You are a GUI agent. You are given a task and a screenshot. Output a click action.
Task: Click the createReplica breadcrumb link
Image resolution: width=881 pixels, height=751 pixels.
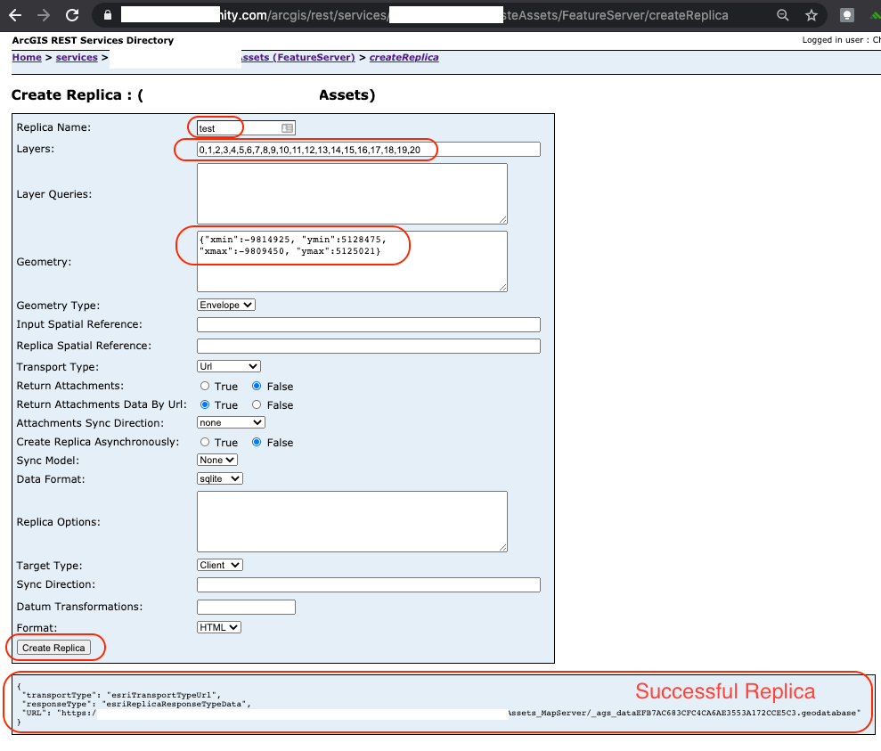(404, 57)
